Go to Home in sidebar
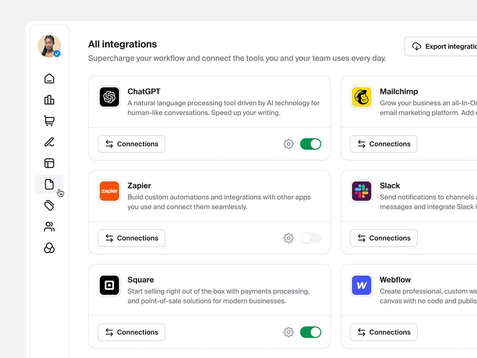Screen dimensions: 477x358 pos(49,79)
